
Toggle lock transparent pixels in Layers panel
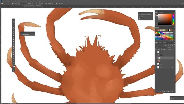pos(158,49)
